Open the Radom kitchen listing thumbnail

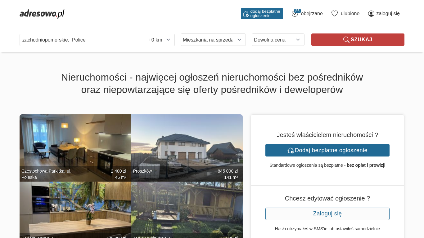75,208
